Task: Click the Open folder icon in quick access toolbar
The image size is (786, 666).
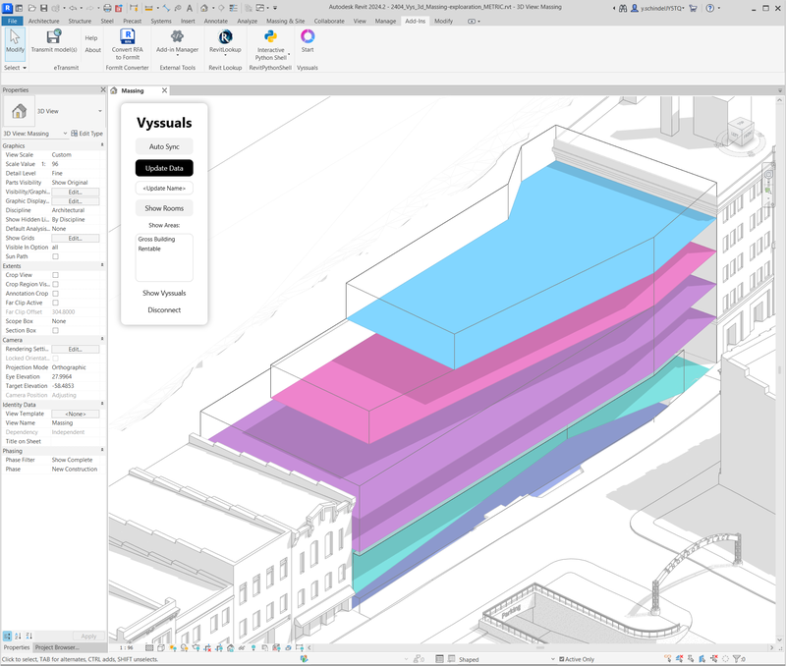Action: (x=31, y=8)
